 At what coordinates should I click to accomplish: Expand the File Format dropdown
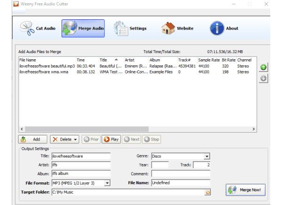click(107, 183)
